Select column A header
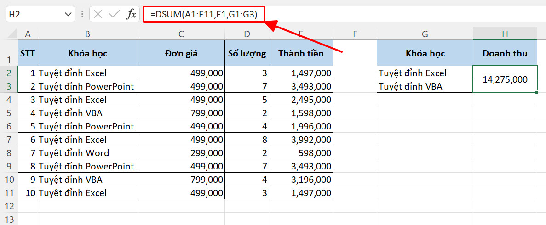The height and width of the screenshot is (225, 546). point(28,34)
